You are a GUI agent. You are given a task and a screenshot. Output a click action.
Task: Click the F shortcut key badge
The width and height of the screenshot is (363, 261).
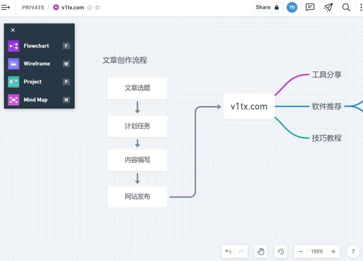(66, 46)
